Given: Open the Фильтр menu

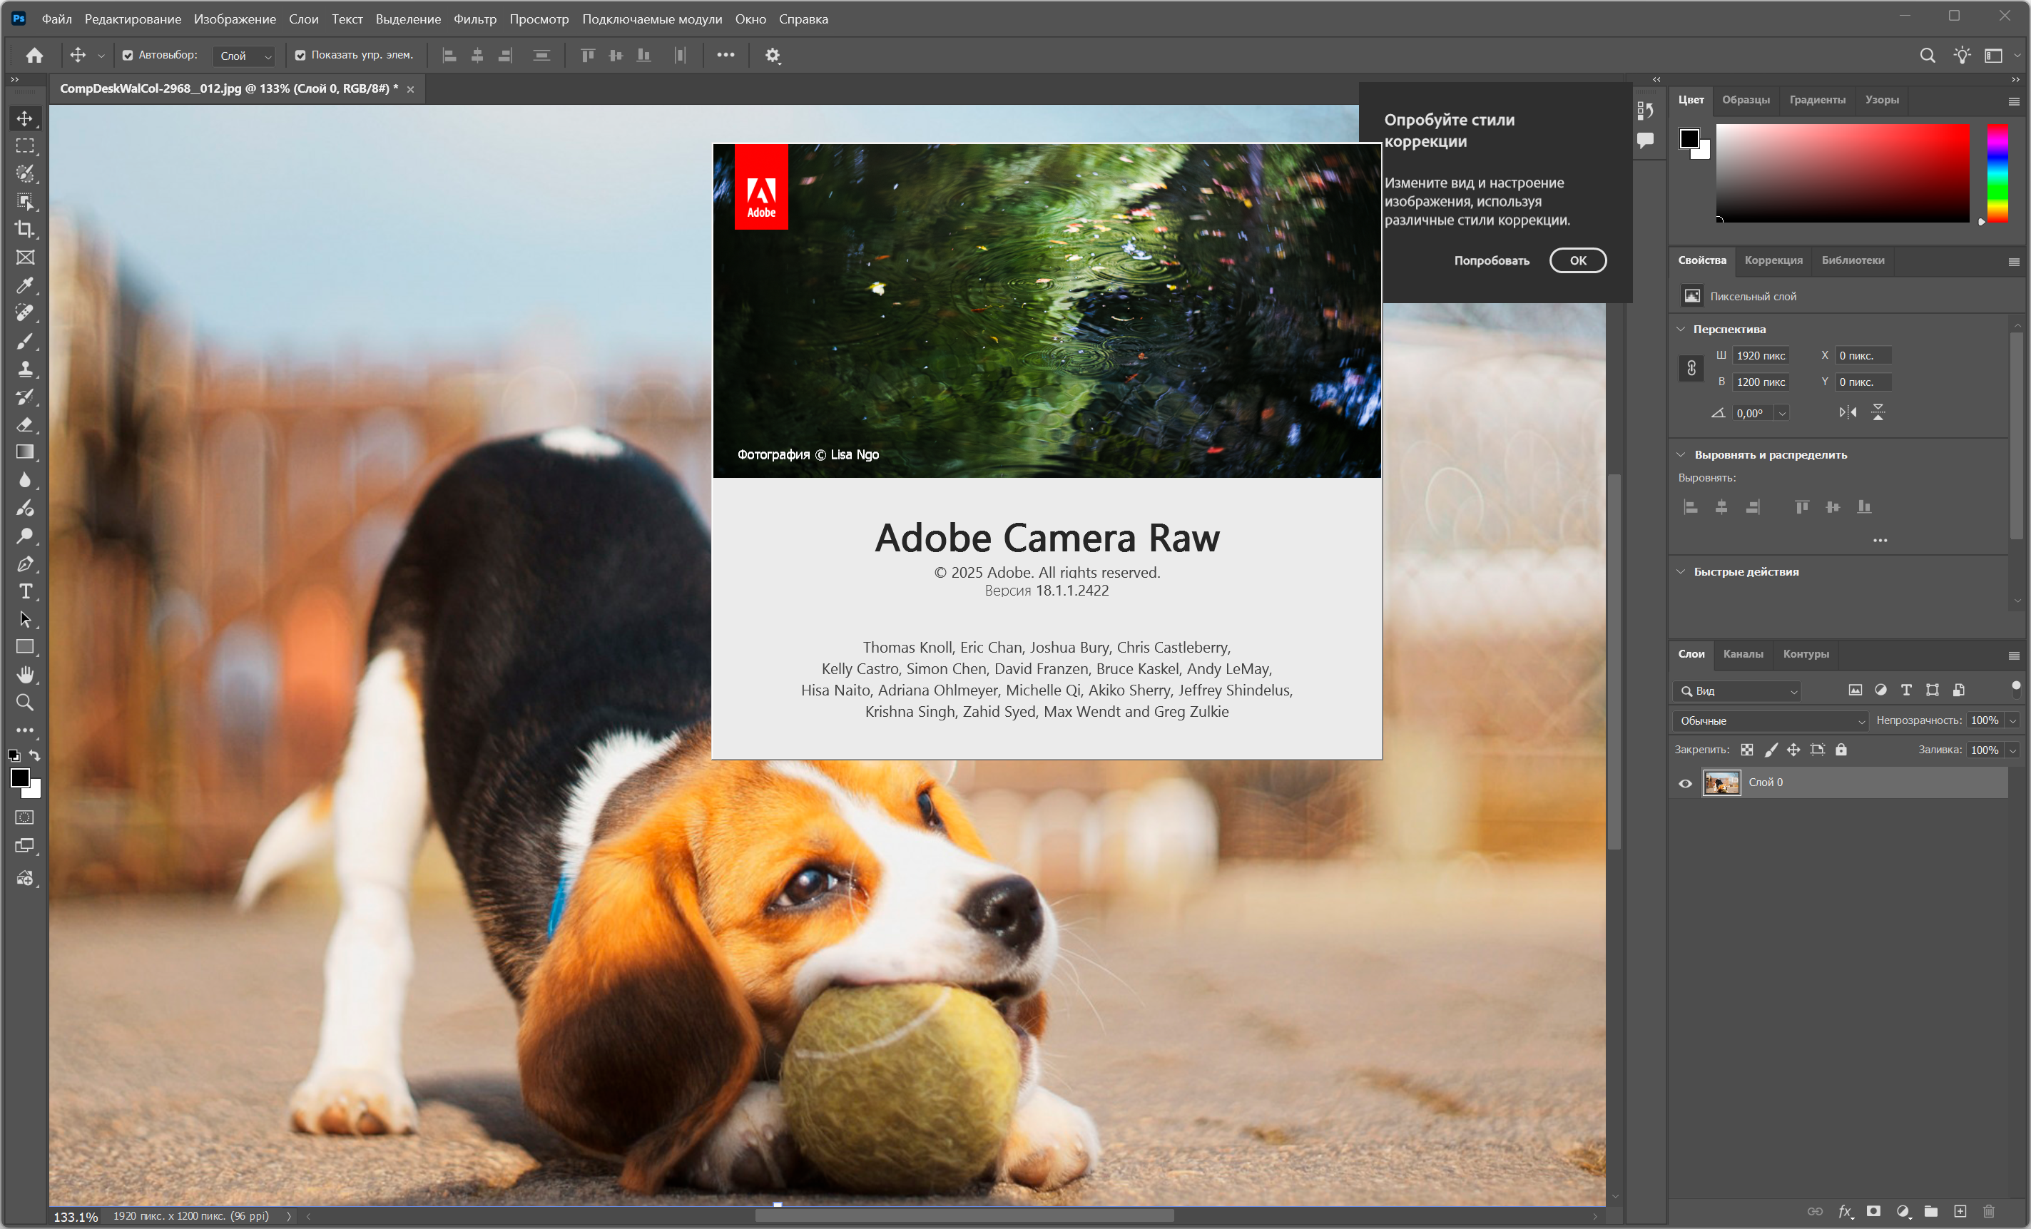Looking at the screenshot, I should tap(475, 19).
